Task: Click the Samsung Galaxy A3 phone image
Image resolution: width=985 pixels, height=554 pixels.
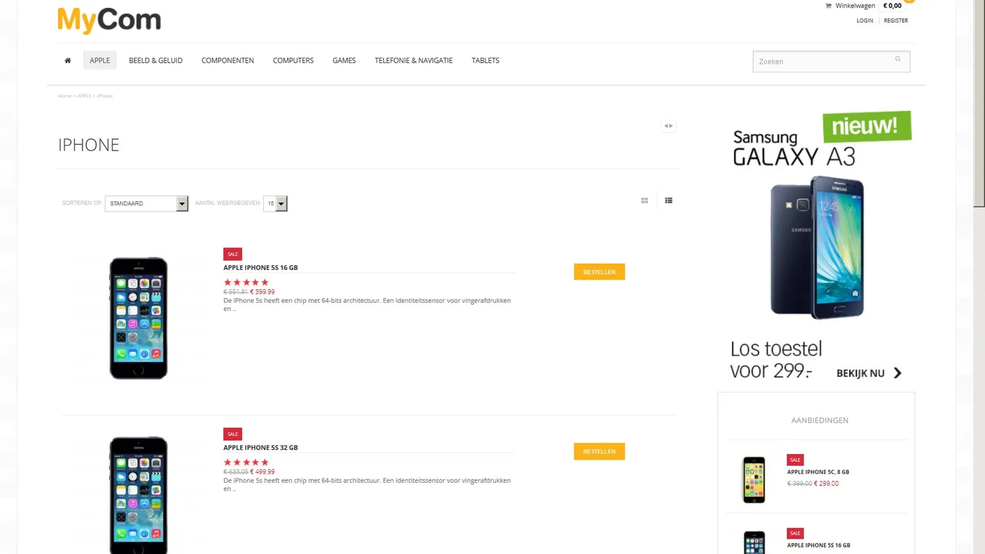Action: [x=818, y=248]
